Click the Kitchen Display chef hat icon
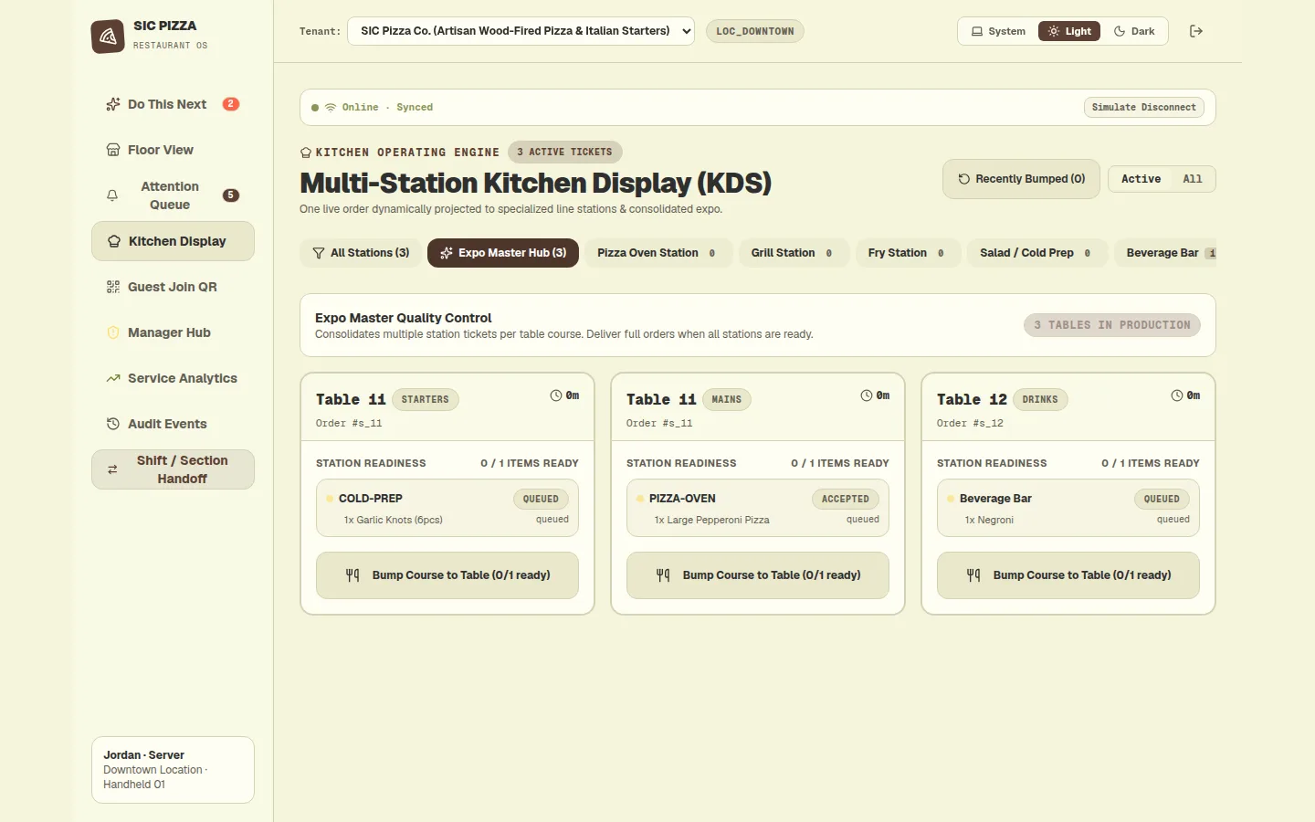 (114, 241)
